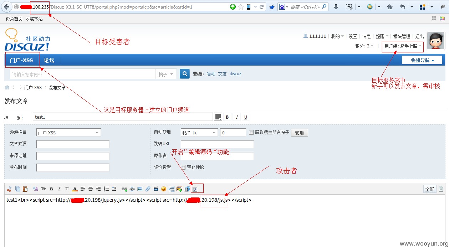Insert page break in editor

tap(172, 189)
